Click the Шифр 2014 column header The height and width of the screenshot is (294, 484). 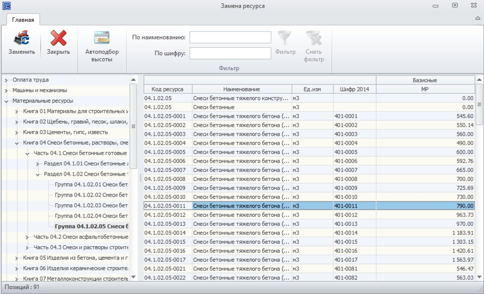(x=354, y=89)
